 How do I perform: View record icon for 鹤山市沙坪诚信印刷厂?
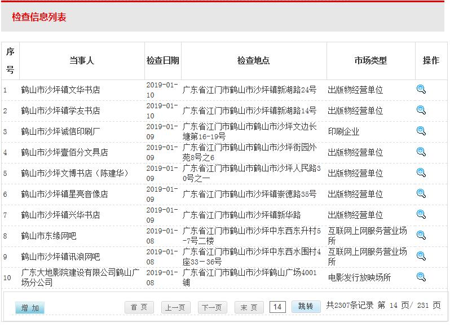(x=421, y=131)
